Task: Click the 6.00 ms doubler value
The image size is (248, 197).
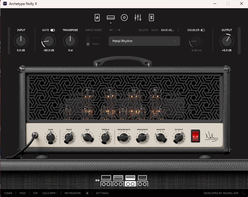Action: point(196,50)
